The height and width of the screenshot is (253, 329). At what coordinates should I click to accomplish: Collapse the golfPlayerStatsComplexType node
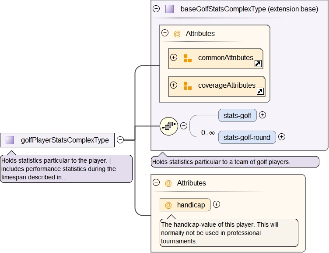tap(120, 140)
